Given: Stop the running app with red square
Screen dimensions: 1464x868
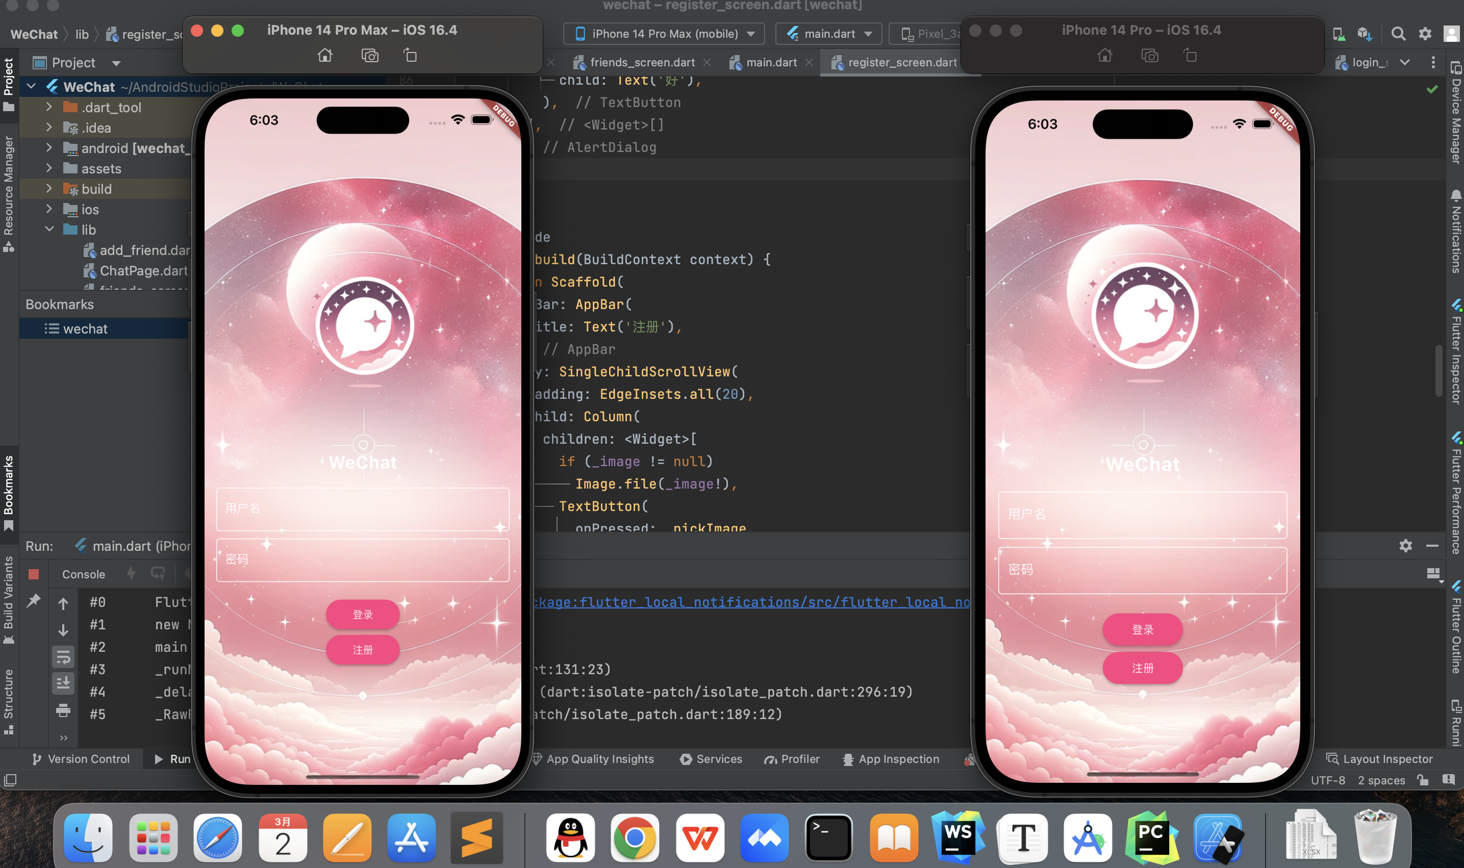Looking at the screenshot, I should [34, 574].
